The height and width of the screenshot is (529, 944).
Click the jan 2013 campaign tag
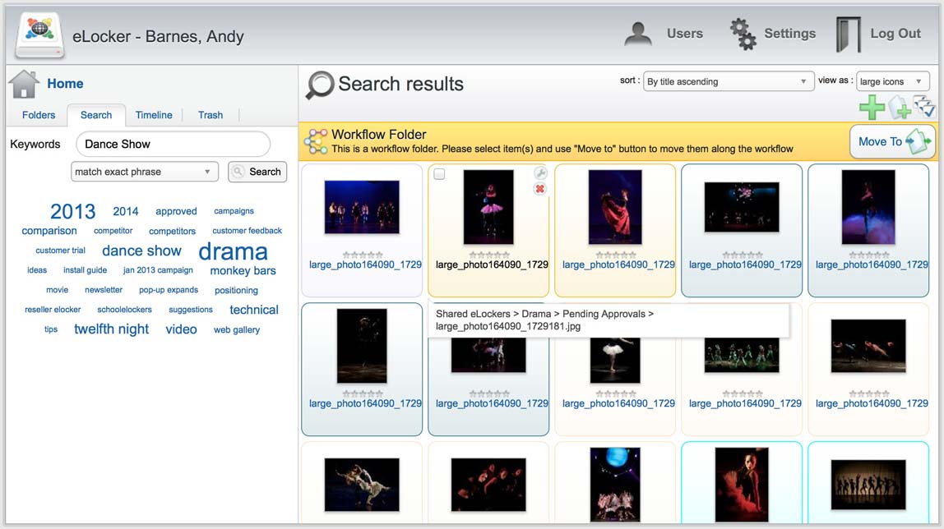pos(158,270)
